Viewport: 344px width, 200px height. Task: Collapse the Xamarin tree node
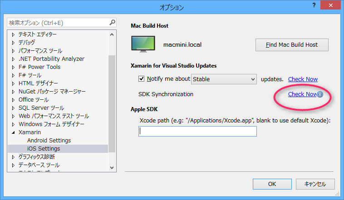point(13,132)
